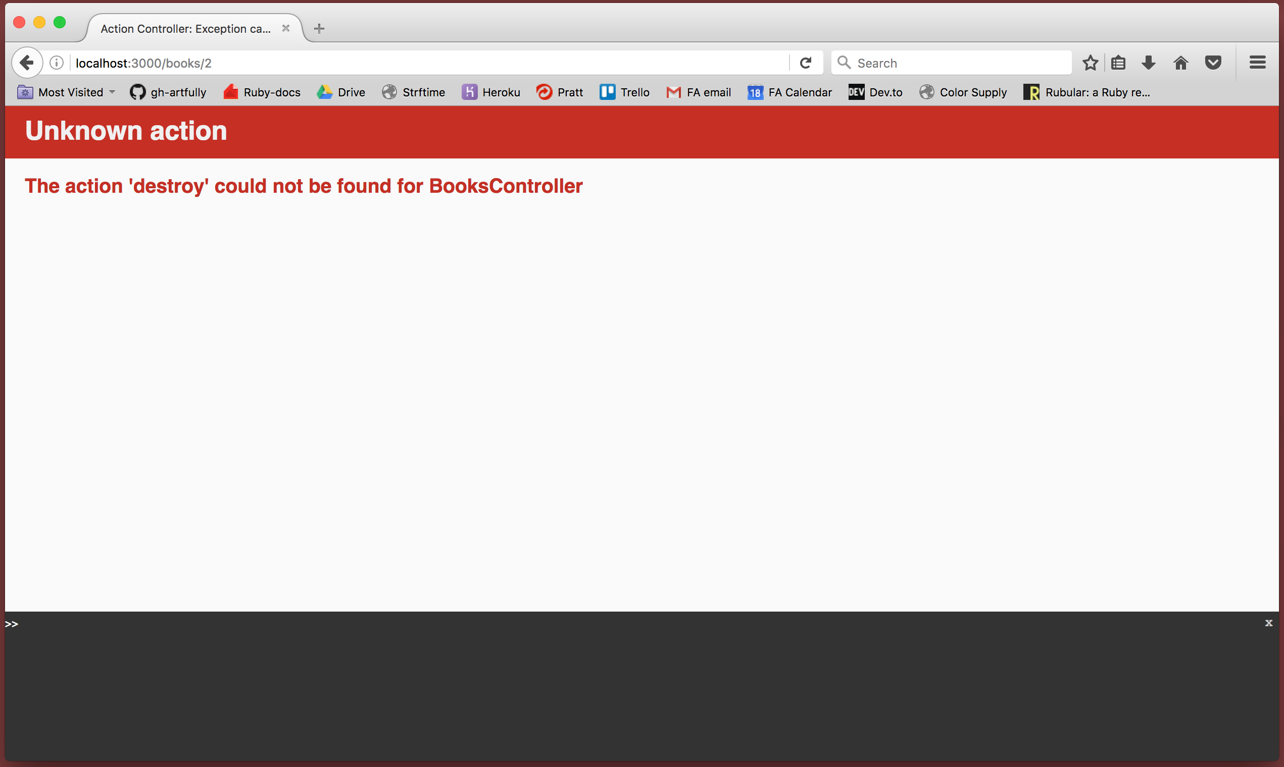Click the shield/pocket icon in toolbar

click(x=1212, y=62)
